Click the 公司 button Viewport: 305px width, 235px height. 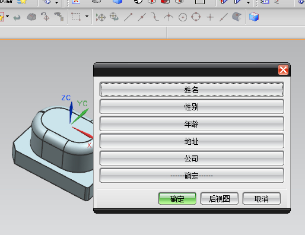click(x=192, y=158)
